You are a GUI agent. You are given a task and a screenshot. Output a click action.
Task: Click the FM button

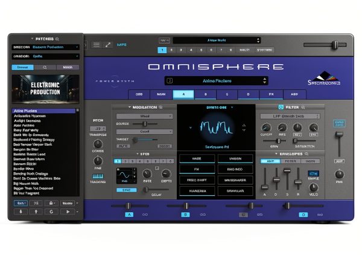[197, 169]
